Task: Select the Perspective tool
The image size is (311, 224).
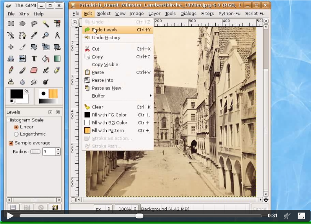Action: pyautogui.click(x=11, y=59)
